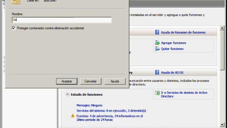
Task: Click the Quitar funciones icon
Action: point(157,49)
